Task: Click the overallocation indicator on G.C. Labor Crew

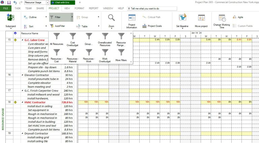Action: 15,40
